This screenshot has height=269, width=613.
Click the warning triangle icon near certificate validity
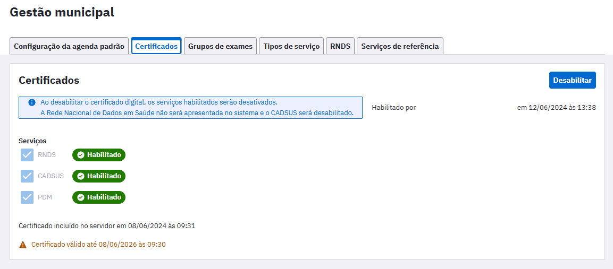(23, 245)
